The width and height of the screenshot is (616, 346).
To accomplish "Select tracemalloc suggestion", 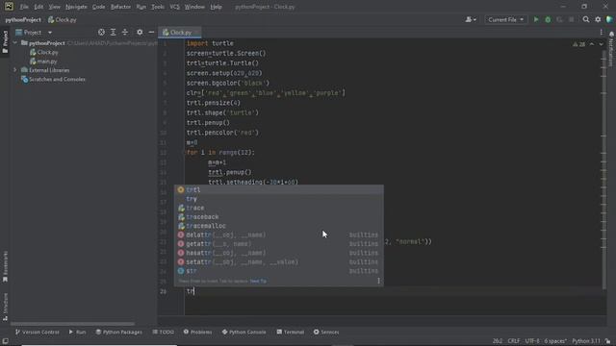I will [278, 226].
